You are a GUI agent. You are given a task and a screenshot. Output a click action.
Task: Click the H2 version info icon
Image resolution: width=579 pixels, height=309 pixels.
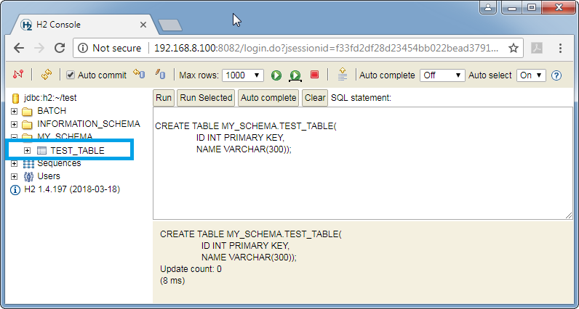[x=15, y=190]
